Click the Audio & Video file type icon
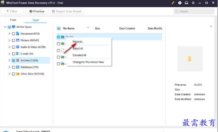Image resolution: width=218 pixels, height=132 pixels. (18, 47)
